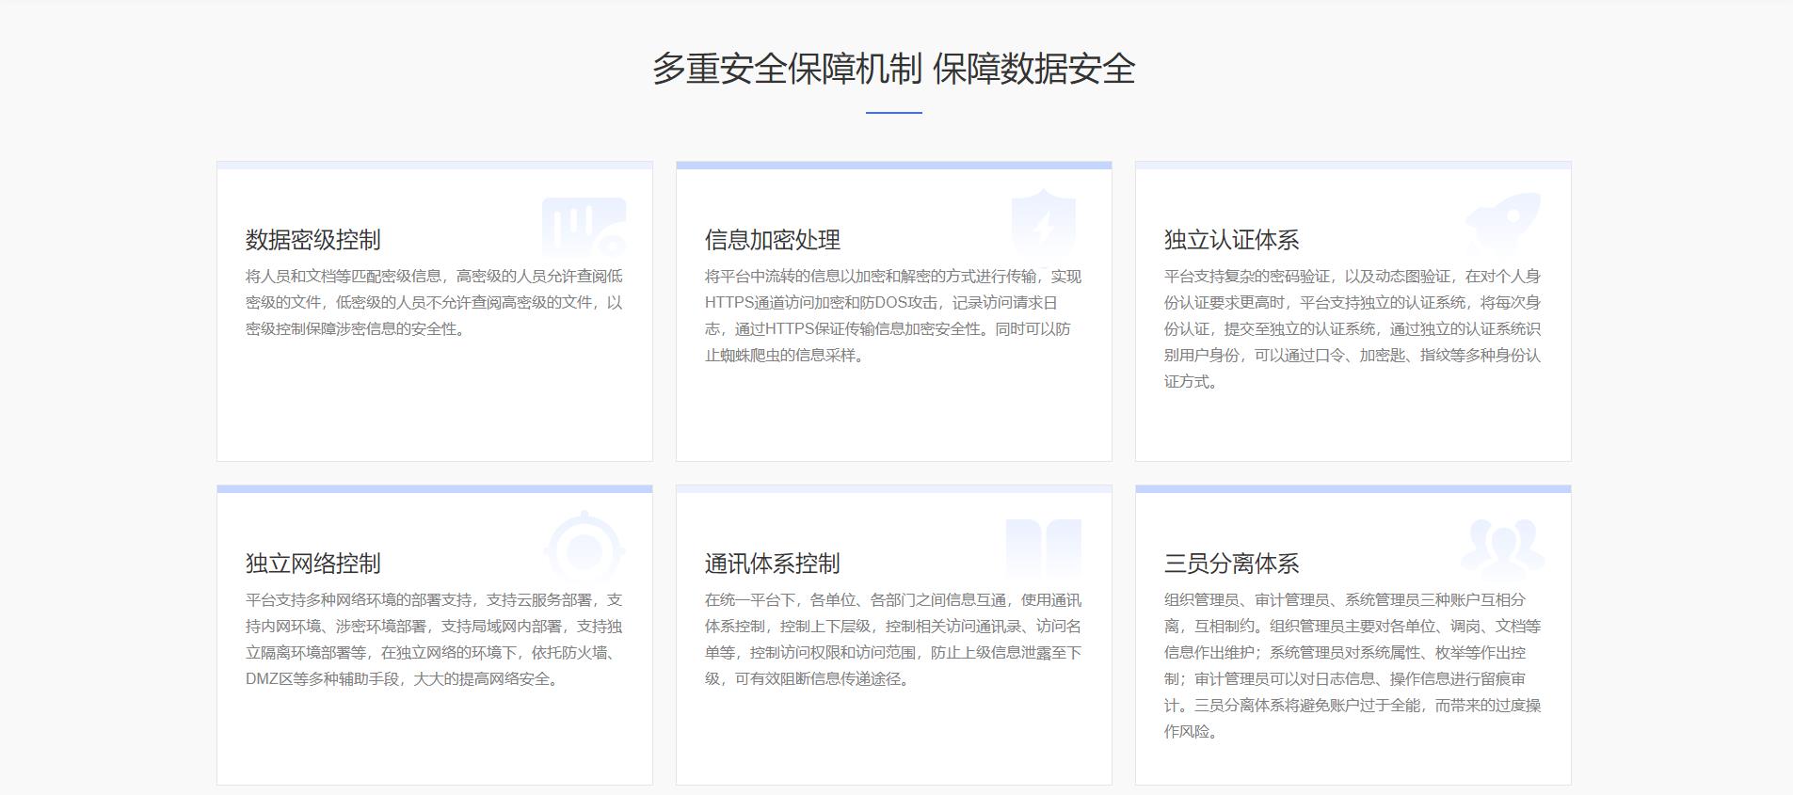Click the open book icon in 通讯体系控制 card
The width and height of the screenshot is (1793, 795).
1043,548
